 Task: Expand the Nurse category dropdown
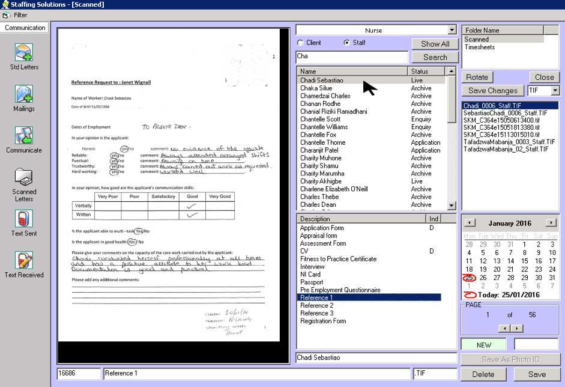tap(452, 30)
